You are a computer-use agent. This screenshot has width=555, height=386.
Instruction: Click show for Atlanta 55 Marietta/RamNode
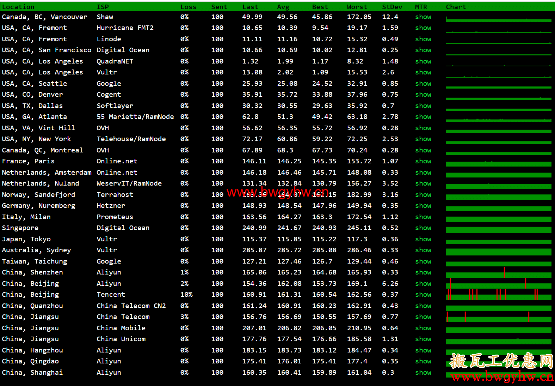[423, 117]
